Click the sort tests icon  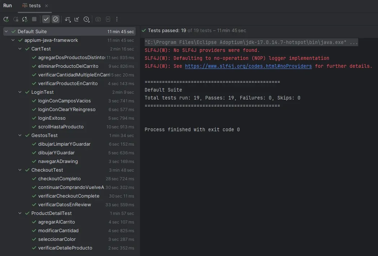[x=68, y=19]
